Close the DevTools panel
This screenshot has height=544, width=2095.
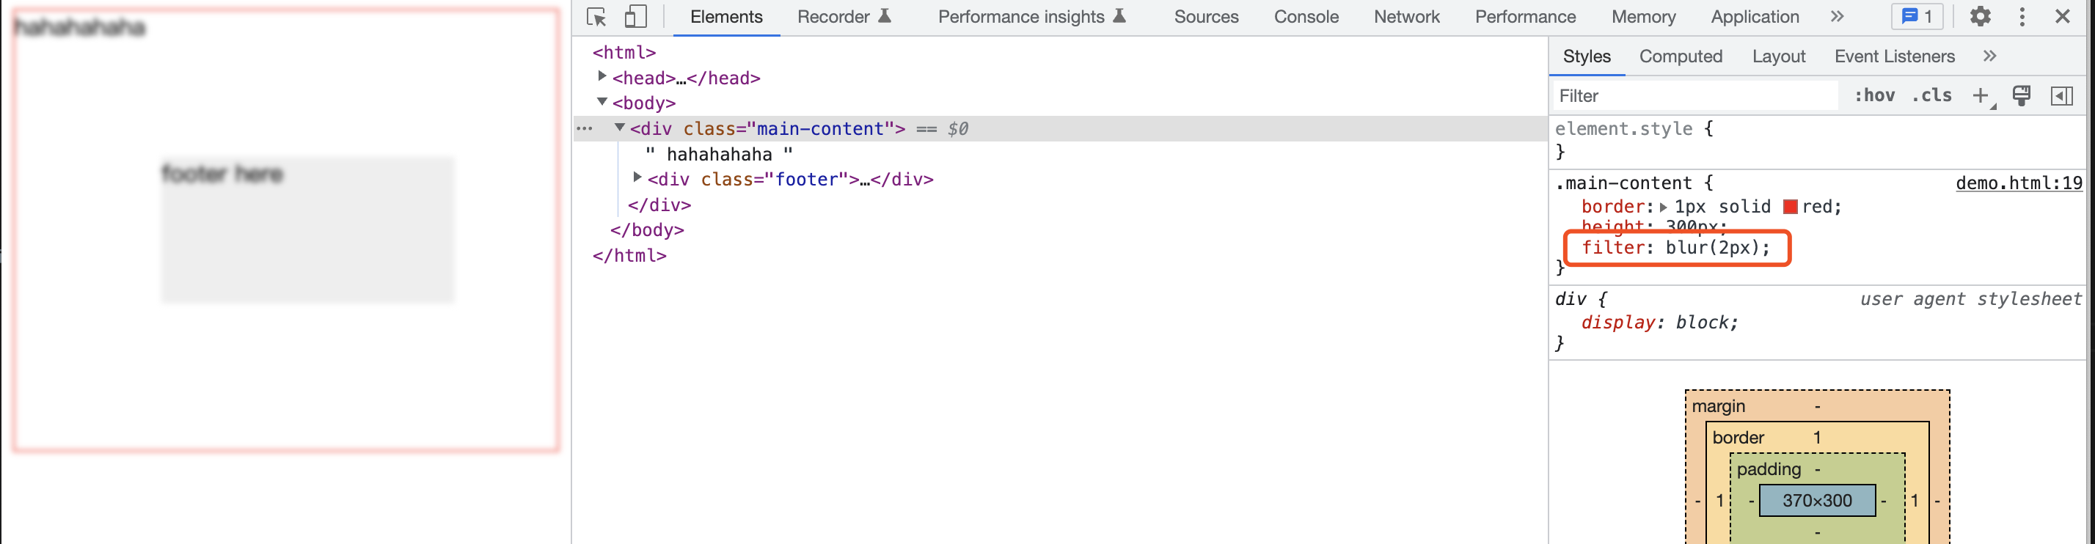[2063, 17]
